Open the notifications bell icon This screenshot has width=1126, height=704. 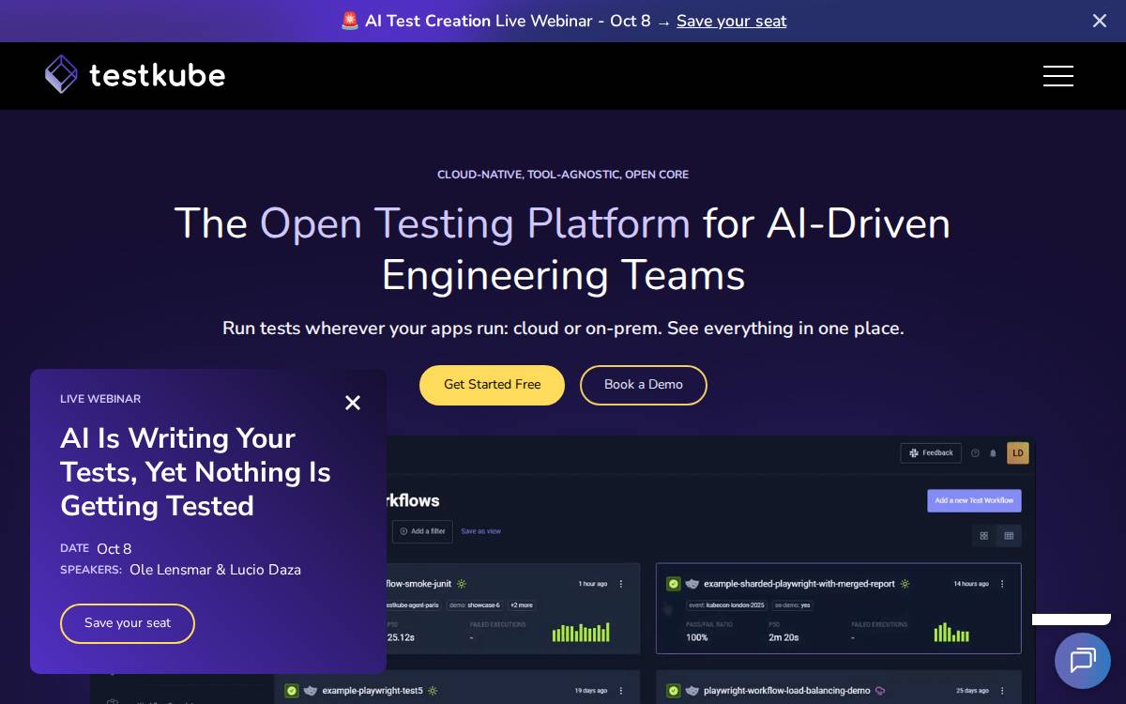(x=993, y=453)
